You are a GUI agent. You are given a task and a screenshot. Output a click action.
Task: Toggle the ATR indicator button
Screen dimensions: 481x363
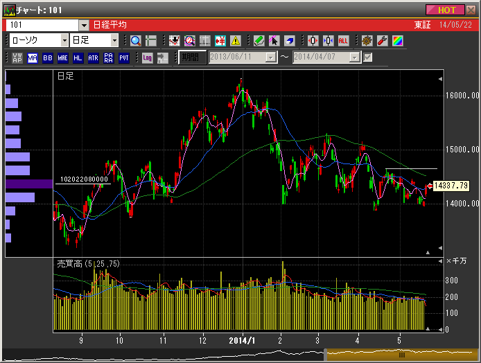[94, 57]
